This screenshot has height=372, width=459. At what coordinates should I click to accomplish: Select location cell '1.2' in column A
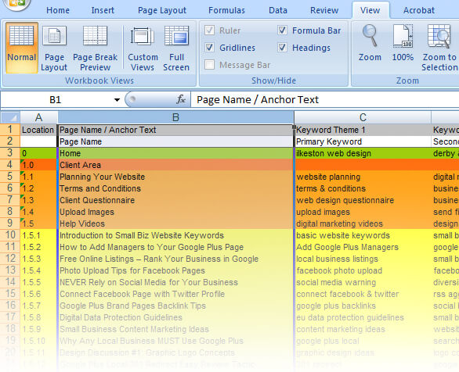38,188
